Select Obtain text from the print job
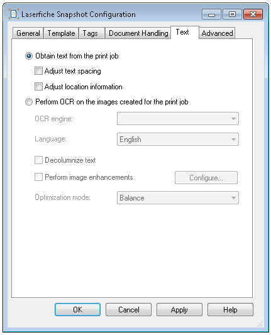Screen dimensions: 271x335 pos(29,56)
